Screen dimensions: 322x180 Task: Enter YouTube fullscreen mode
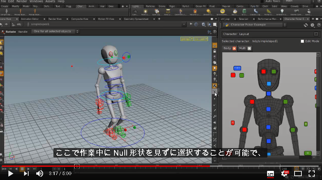(312, 174)
